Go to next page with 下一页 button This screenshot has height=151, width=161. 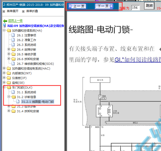(x=104, y=6)
